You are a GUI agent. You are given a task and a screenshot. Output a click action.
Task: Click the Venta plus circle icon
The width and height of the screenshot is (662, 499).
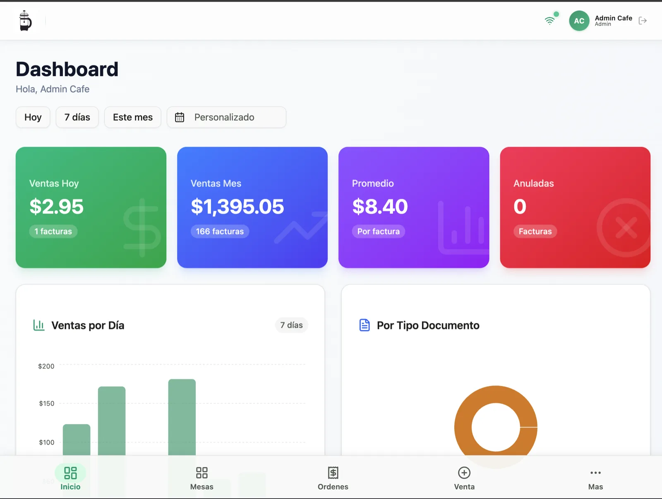point(464,472)
